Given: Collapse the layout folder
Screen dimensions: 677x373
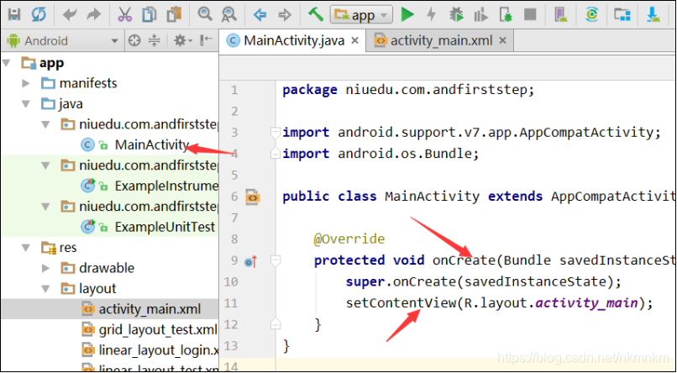Looking at the screenshot, I should 45,289.
